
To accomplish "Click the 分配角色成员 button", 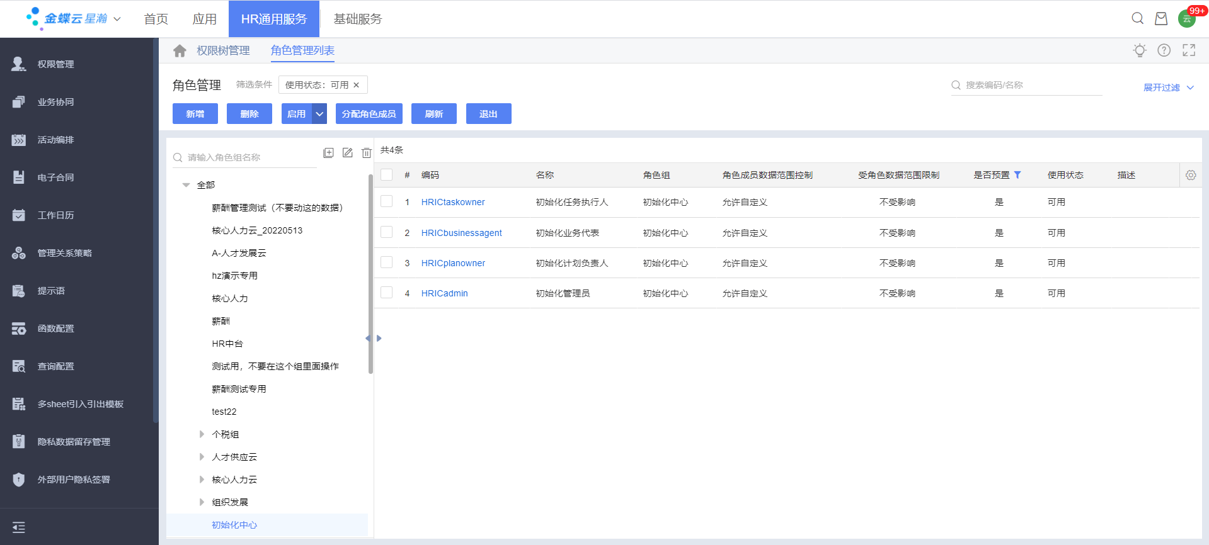I will [369, 114].
